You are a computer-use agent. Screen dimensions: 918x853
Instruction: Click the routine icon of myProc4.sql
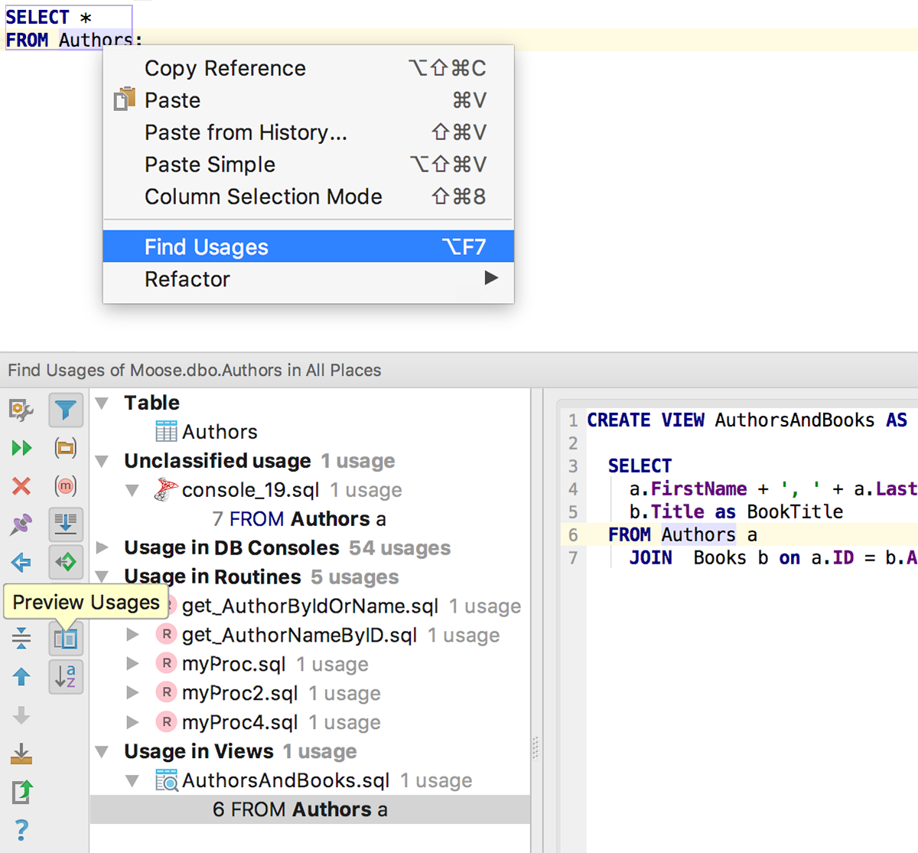tap(166, 722)
